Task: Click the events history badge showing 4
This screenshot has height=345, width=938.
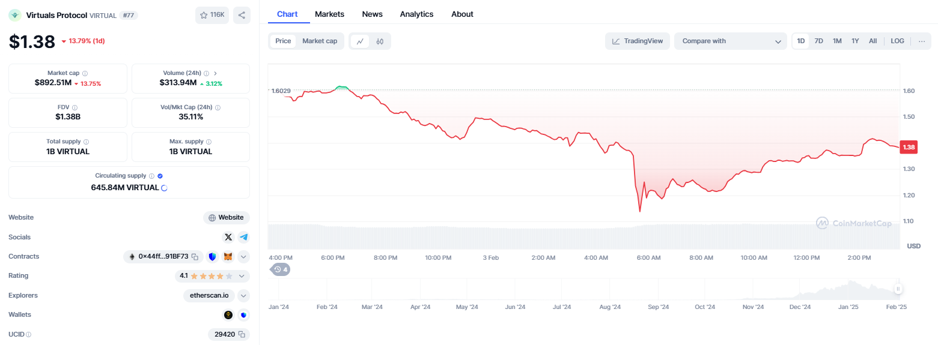Action: point(280,269)
